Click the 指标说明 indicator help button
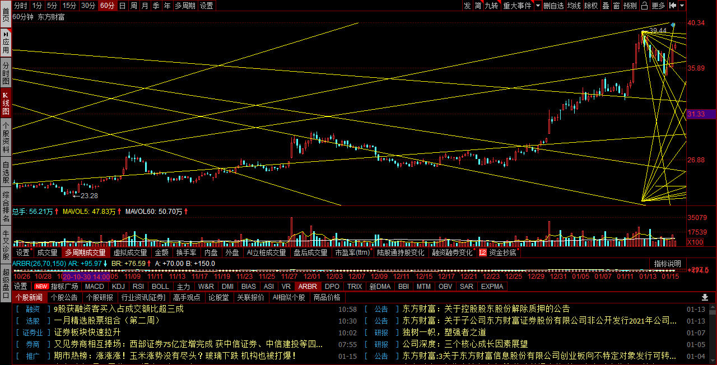Image resolution: width=717 pixels, height=365 pixels. [x=668, y=263]
